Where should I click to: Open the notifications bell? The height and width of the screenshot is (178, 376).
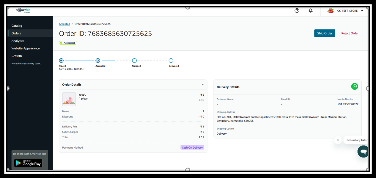(x=311, y=10)
